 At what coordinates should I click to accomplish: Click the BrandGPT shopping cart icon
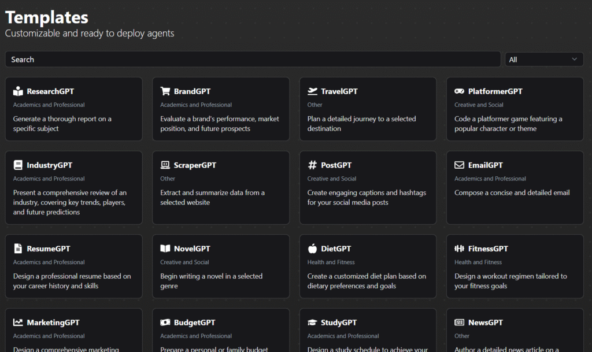click(165, 91)
